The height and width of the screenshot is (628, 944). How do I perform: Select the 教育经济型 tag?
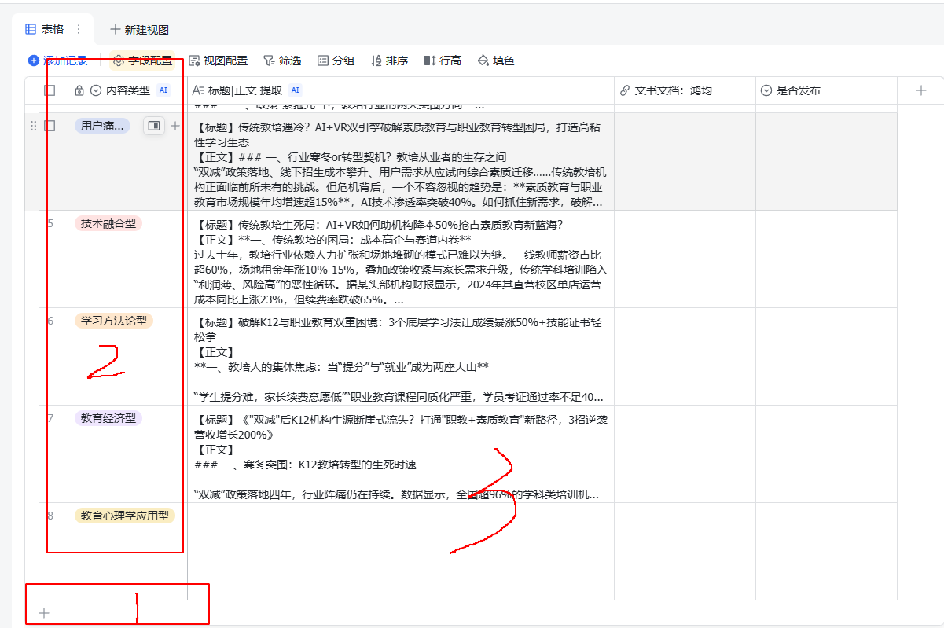pyautogui.click(x=108, y=418)
